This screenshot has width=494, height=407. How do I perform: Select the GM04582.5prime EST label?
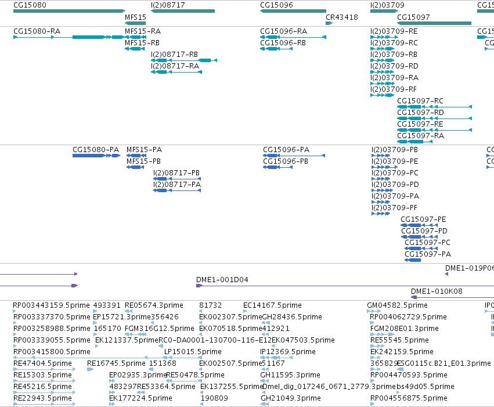click(397, 305)
